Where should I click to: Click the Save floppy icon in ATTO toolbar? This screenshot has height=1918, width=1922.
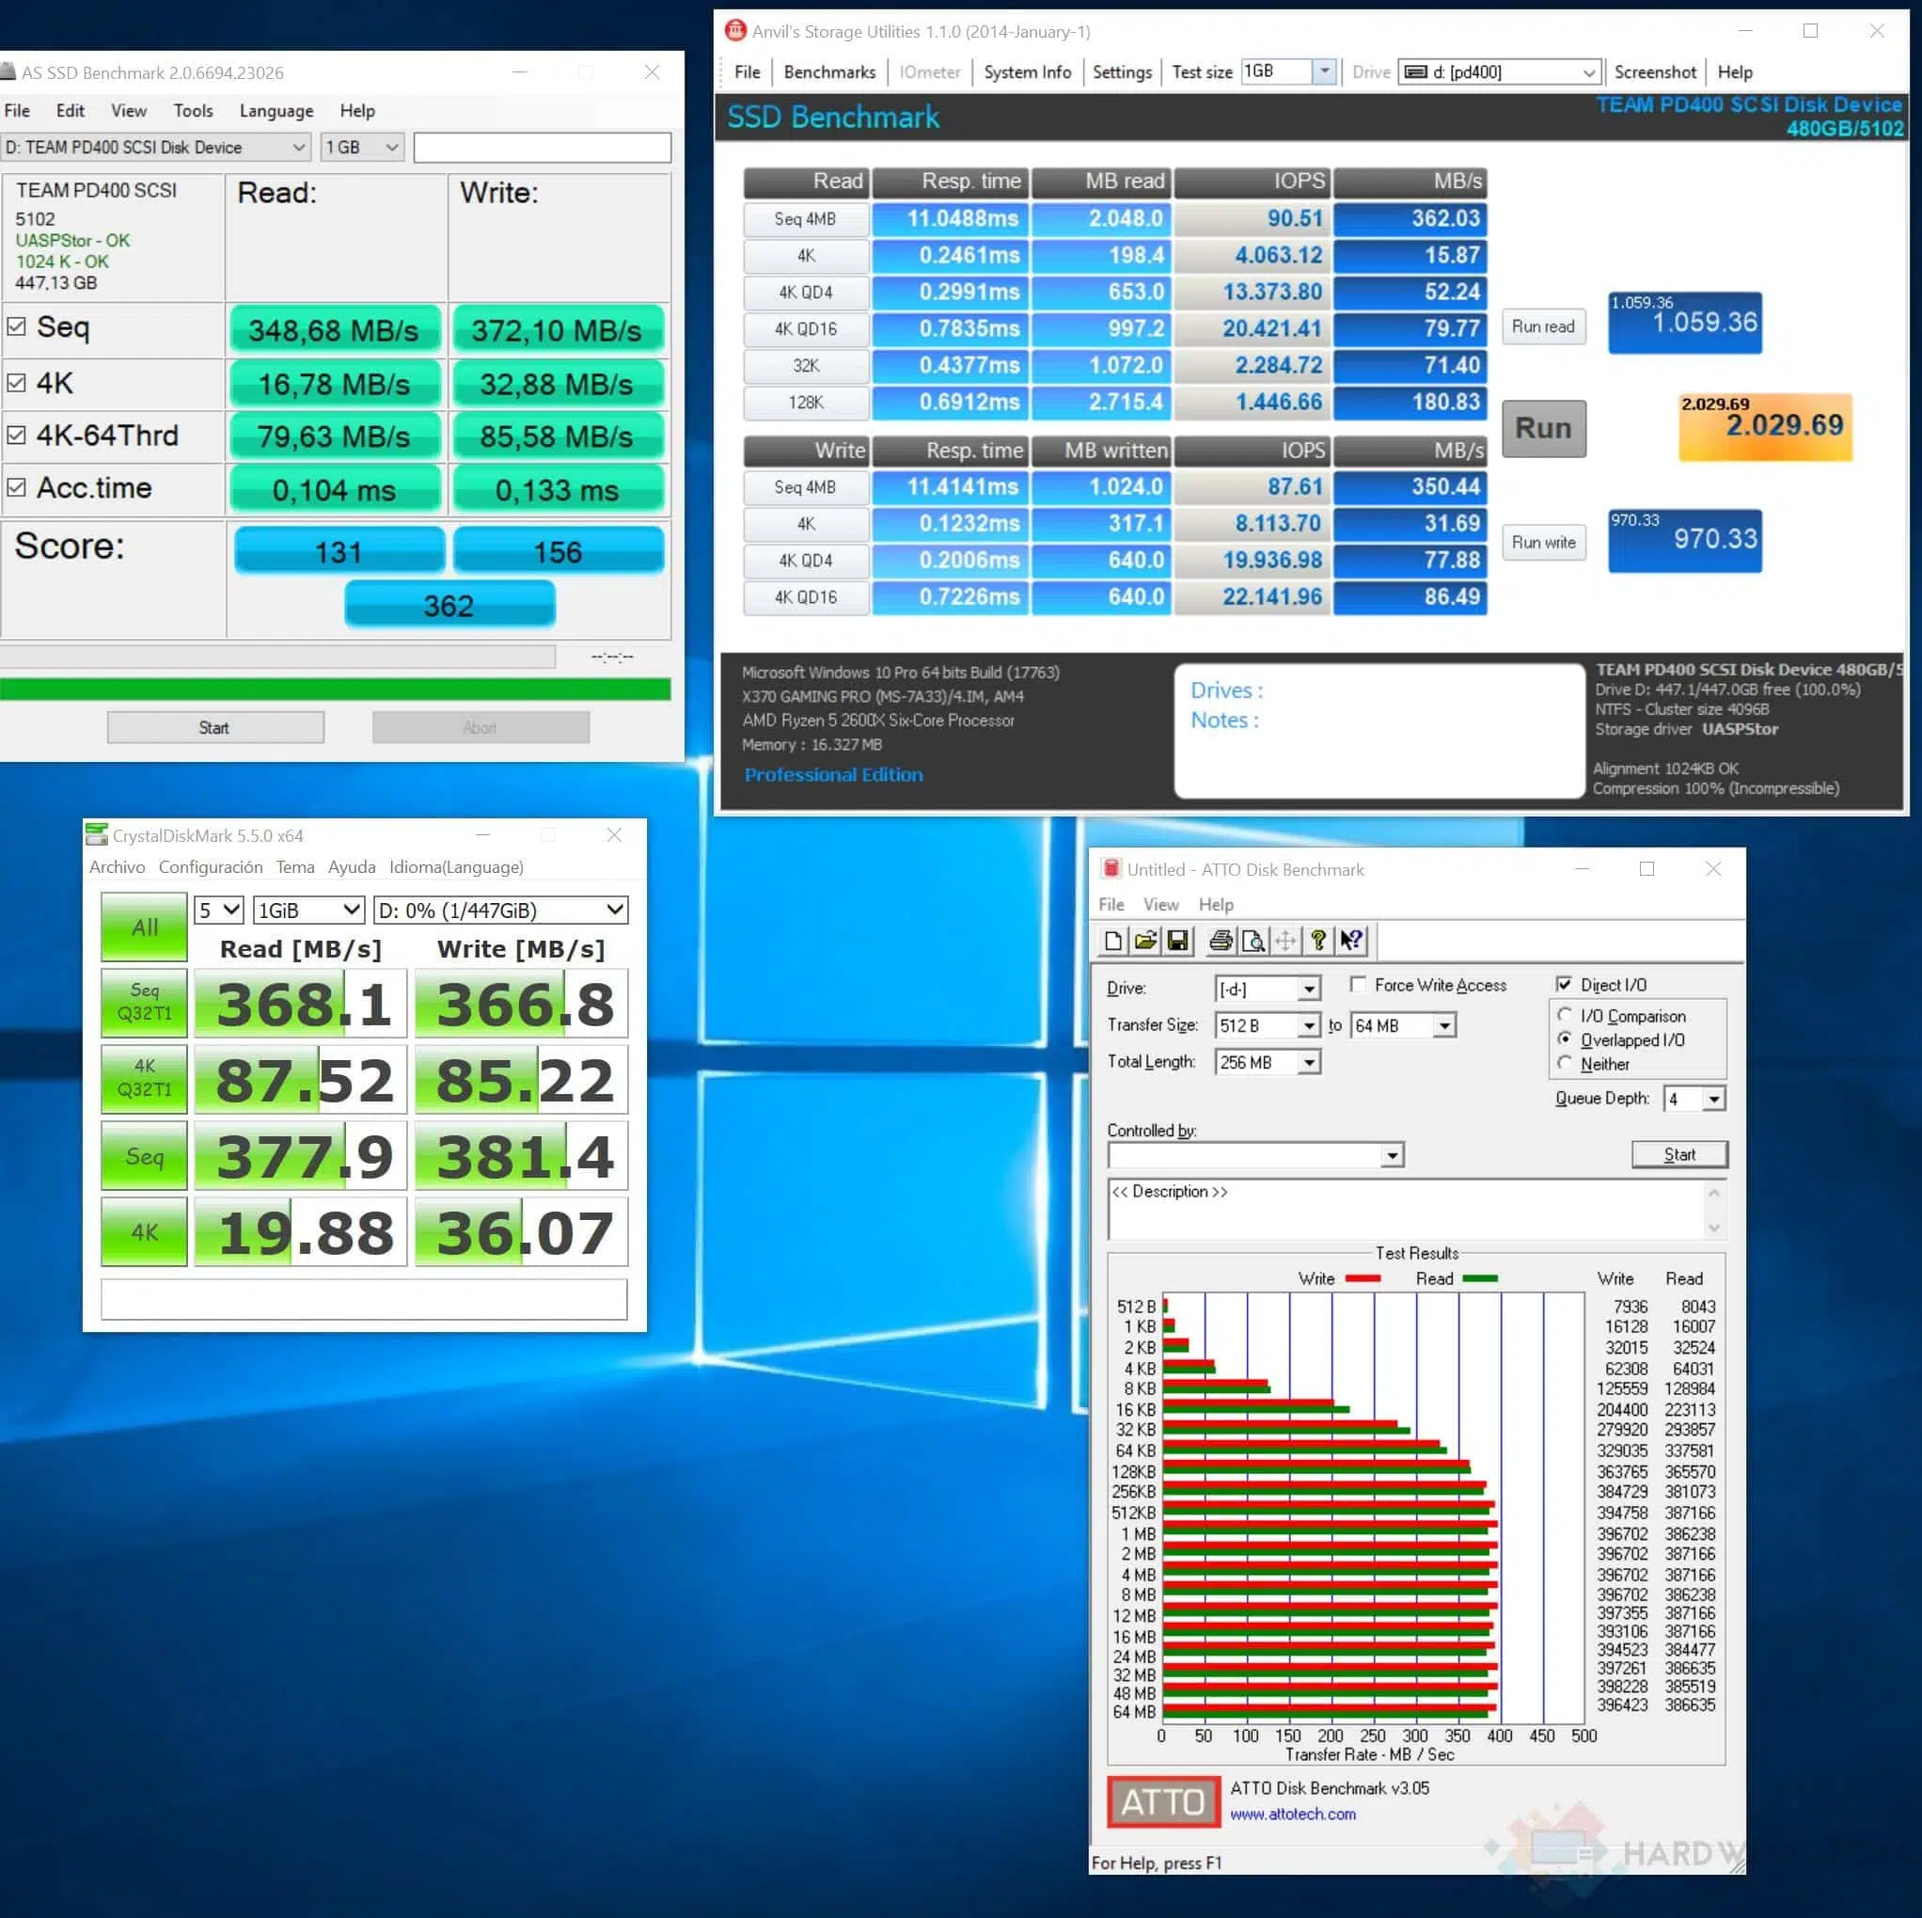1178,941
